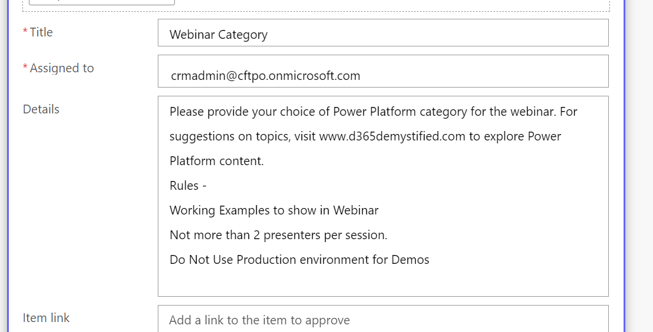Click the red asterisk beside Title
This screenshot has height=332, width=653.
point(25,32)
